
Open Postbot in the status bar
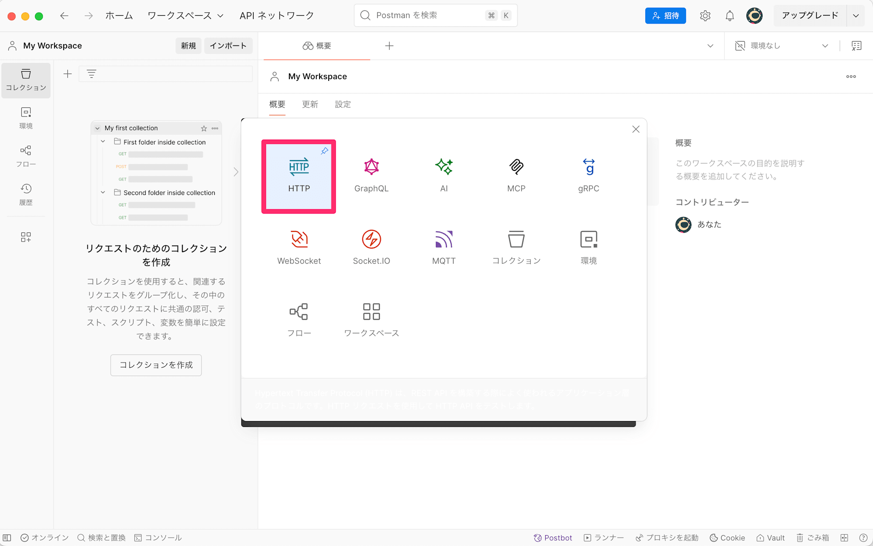click(x=553, y=538)
